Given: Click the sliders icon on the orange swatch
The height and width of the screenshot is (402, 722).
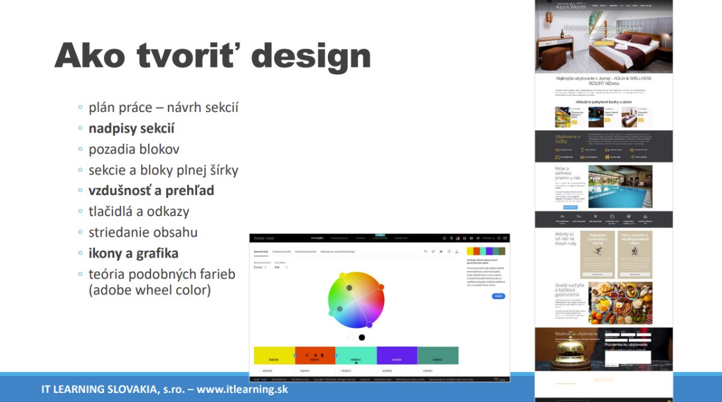Looking at the screenshot, I should click(307, 355).
